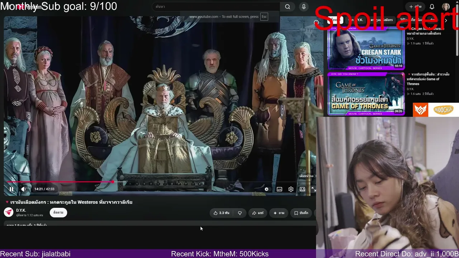The height and width of the screenshot is (258, 459).
Task: Open the D.Y.K. channel name link
Action: (21, 210)
